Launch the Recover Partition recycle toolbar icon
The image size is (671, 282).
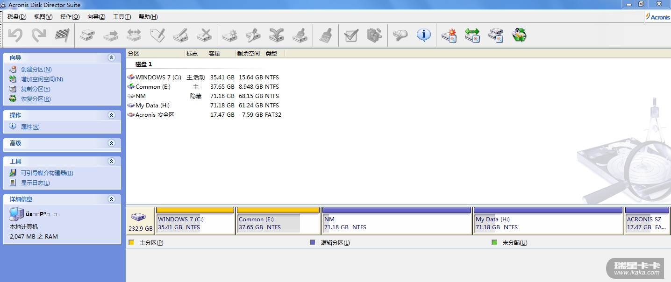point(519,35)
